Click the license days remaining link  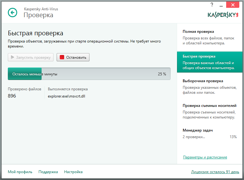(215, 172)
